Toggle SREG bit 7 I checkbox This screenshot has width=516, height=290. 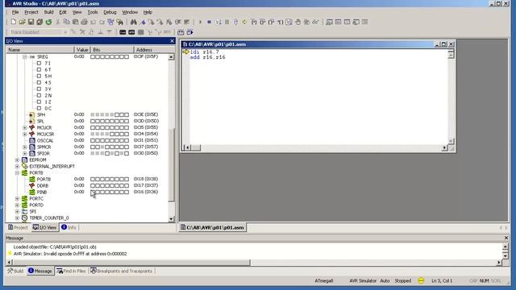click(x=39, y=63)
